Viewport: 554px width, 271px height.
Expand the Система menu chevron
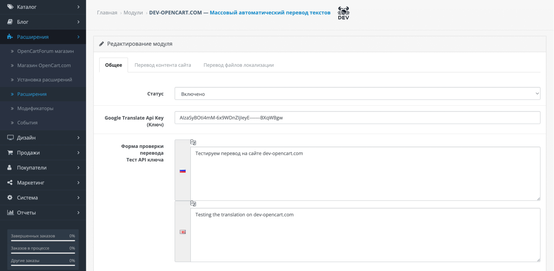(x=79, y=197)
